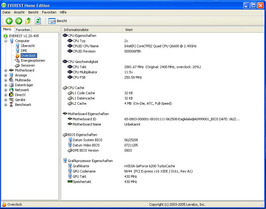Viewport: 266px width, 209px height.
Task: Click the EVEREST v2.20.405 root icon
Action: pyautogui.click(x=6, y=36)
